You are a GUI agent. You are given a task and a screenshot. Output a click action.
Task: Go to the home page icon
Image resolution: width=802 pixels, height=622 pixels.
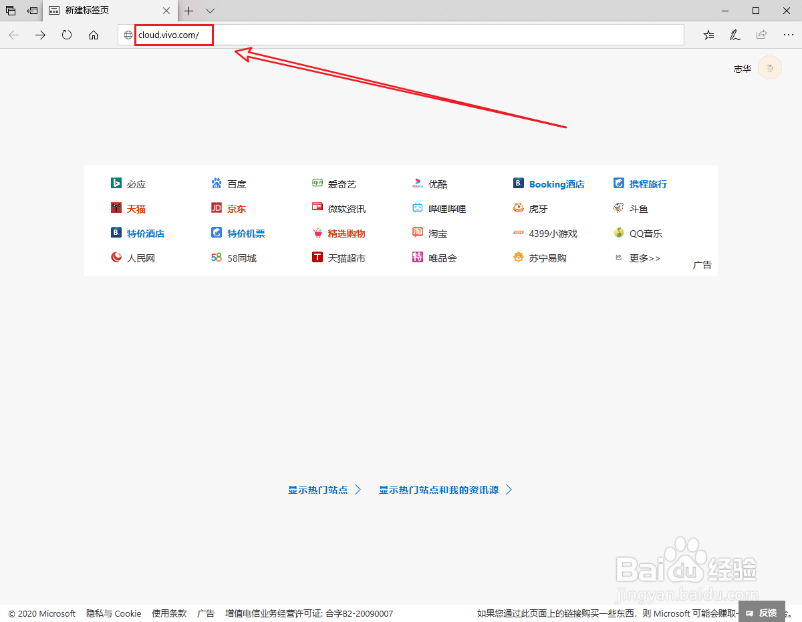[94, 35]
